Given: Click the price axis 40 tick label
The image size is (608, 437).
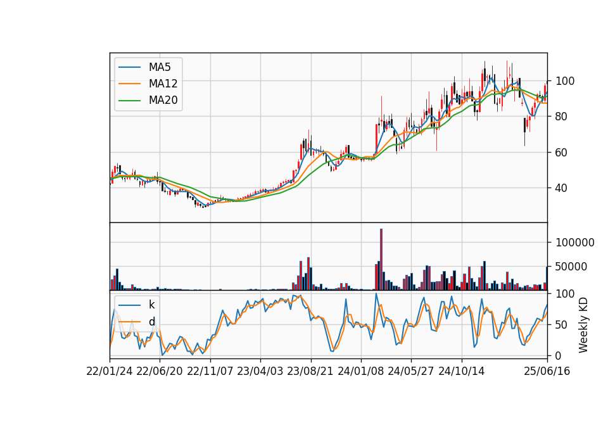Looking at the screenshot, I should tap(561, 188).
